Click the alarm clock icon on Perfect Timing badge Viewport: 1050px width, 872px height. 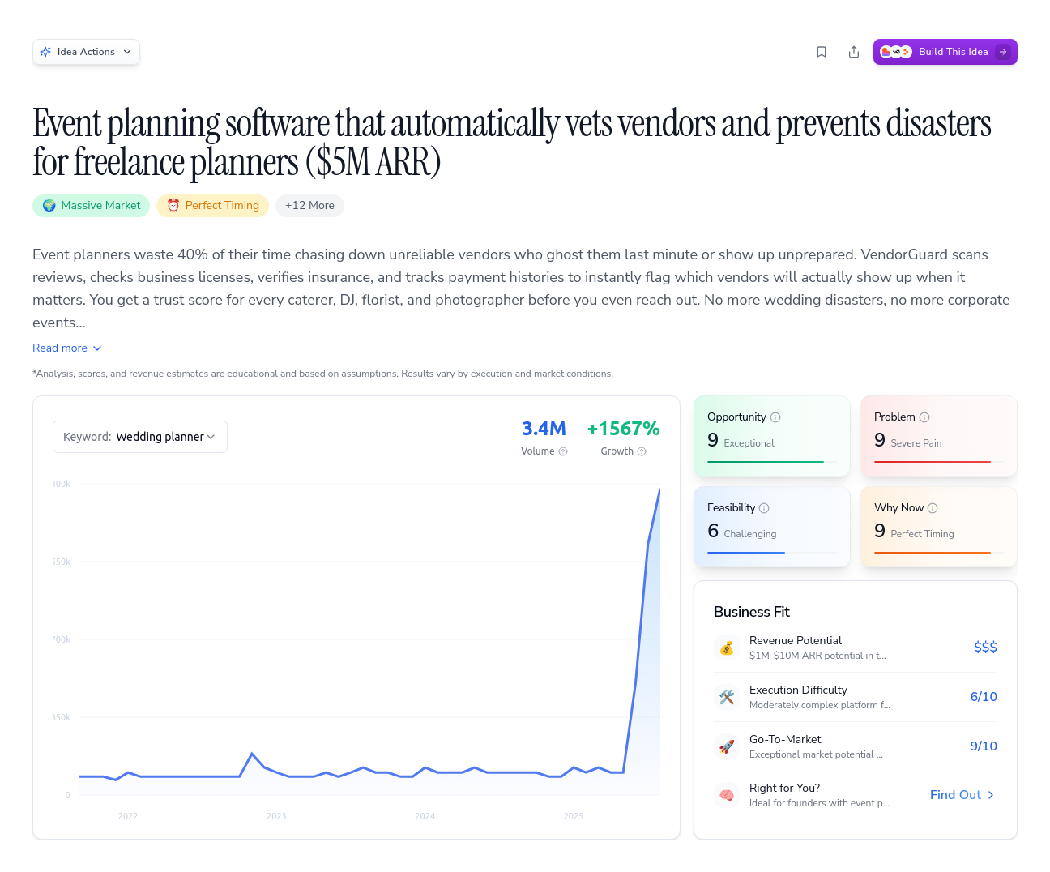tap(173, 205)
